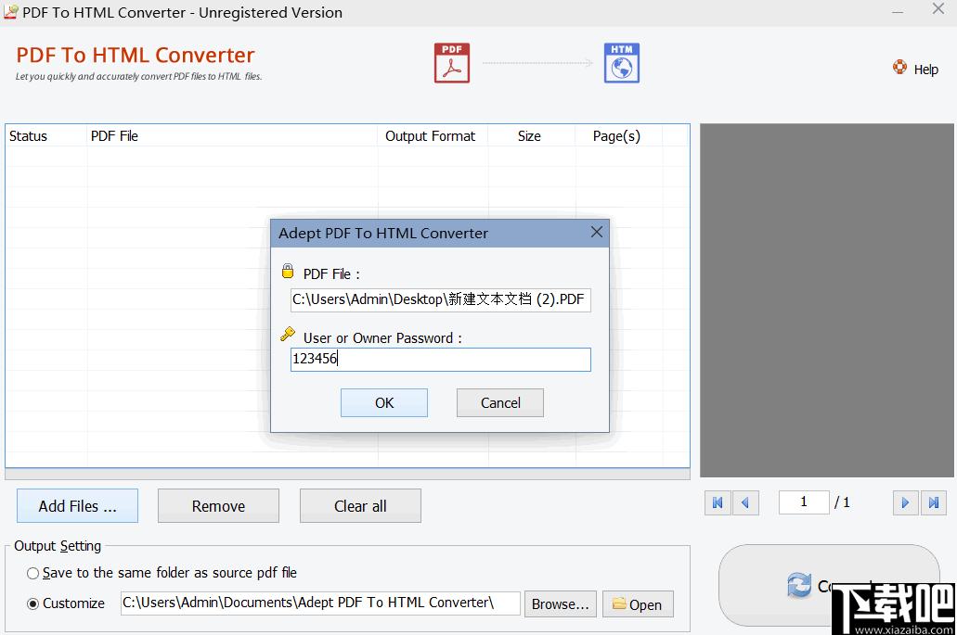This screenshot has width=957, height=635.
Task: Click the red PDF file icon in header
Action: (452, 63)
